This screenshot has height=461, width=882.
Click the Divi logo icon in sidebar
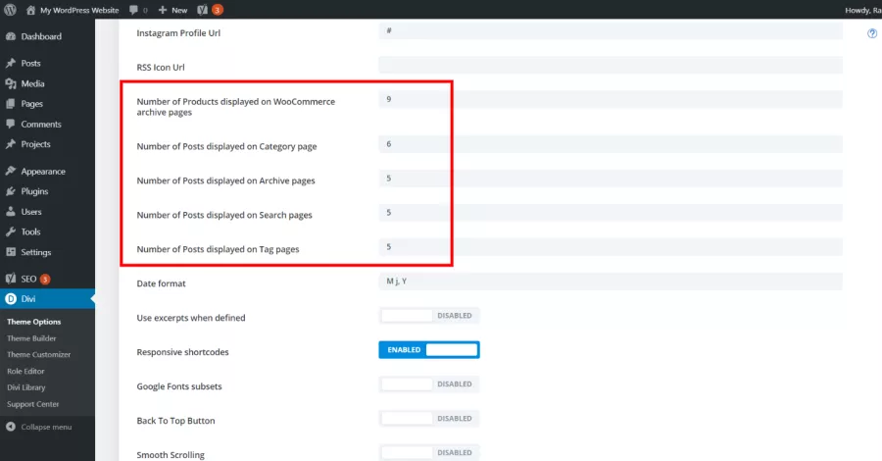click(x=11, y=299)
